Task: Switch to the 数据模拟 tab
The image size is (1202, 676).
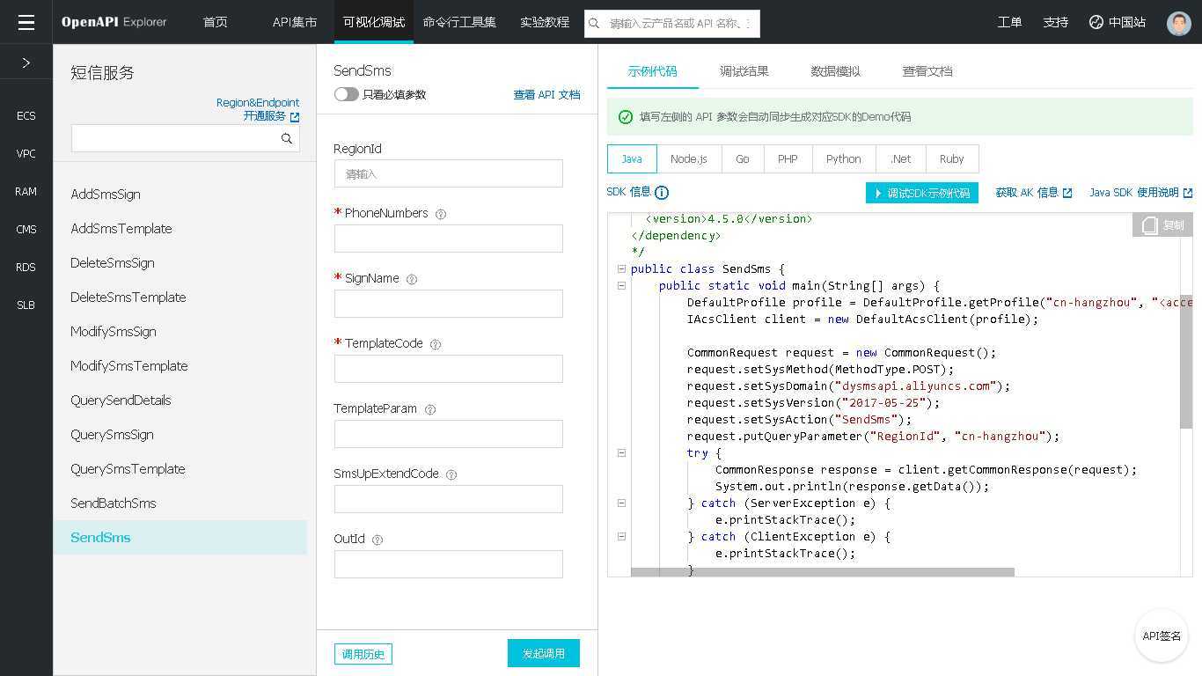Action: point(836,71)
